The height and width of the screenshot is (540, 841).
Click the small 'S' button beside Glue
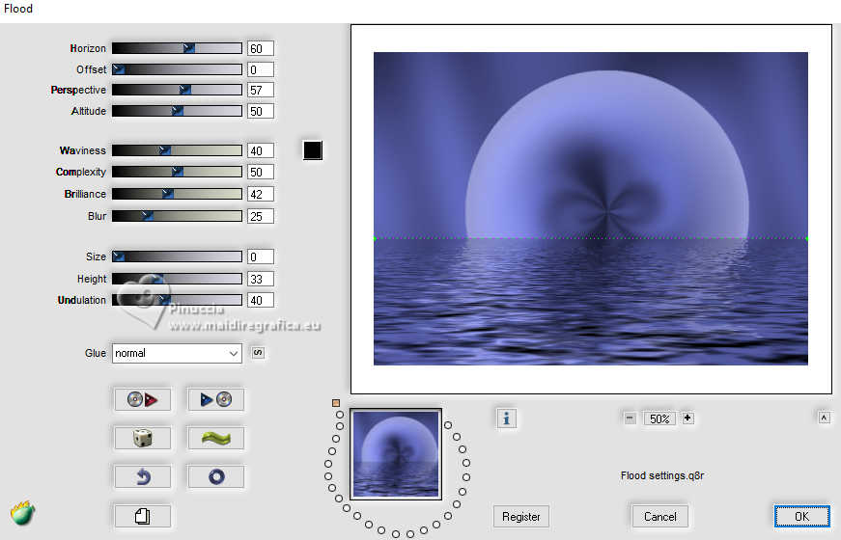coord(258,353)
